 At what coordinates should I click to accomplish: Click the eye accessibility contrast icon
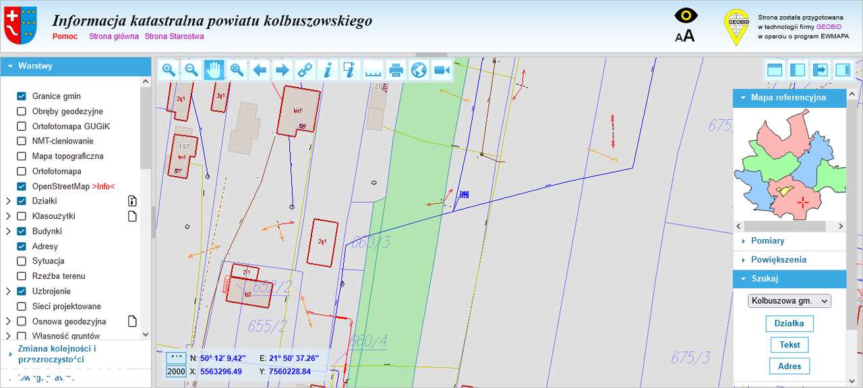(x=686, y=15)
